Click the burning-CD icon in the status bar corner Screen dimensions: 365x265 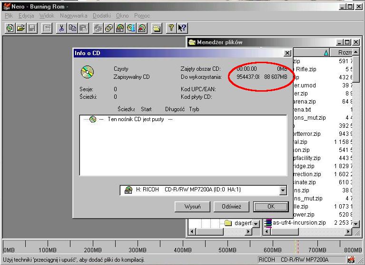click(351, 259)
